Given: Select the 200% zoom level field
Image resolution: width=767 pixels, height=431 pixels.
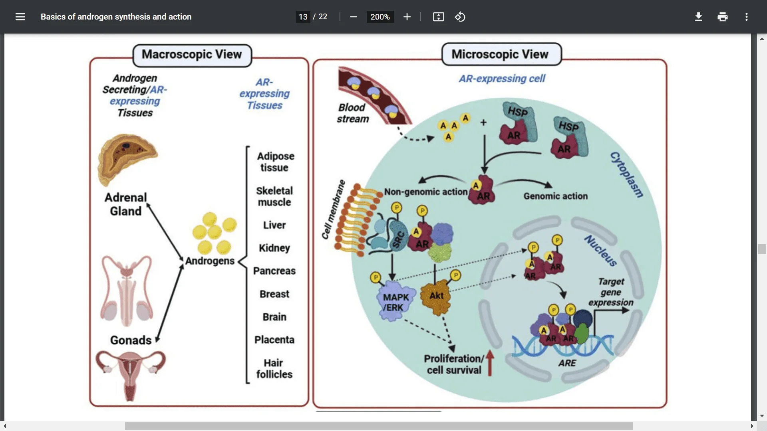Looking at the screenshot, I should (380, 17).
